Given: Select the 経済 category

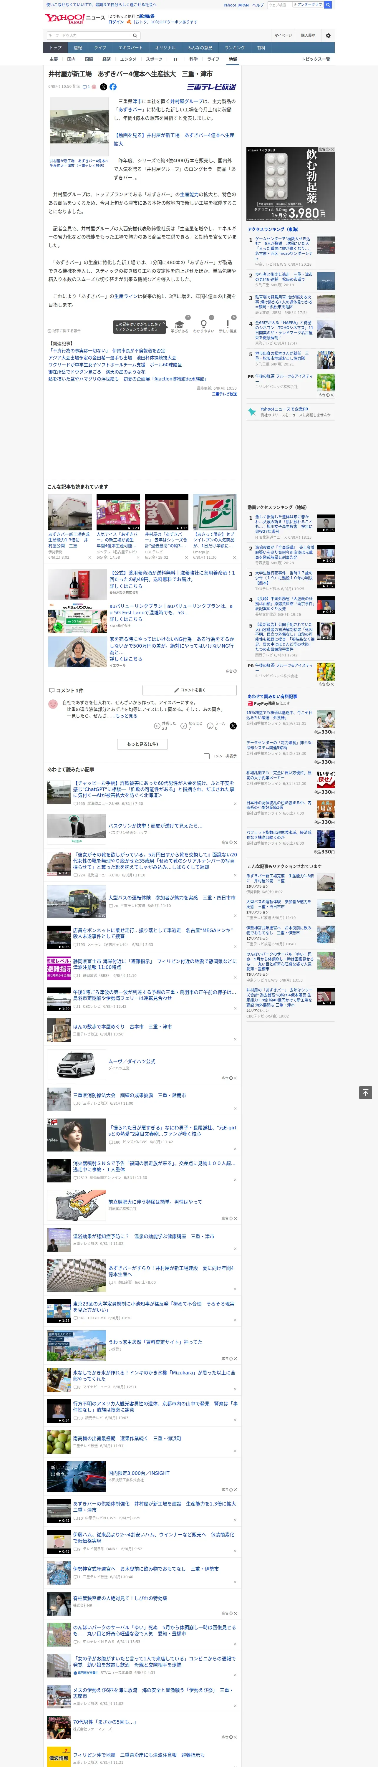Looking at the screenshot, I should [x=106, y=59].
